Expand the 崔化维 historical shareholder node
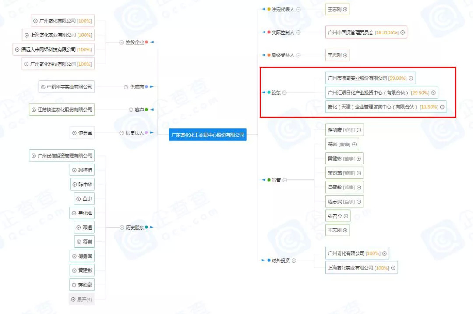Screen dimensions: 473x314 [x=74, y=213]
